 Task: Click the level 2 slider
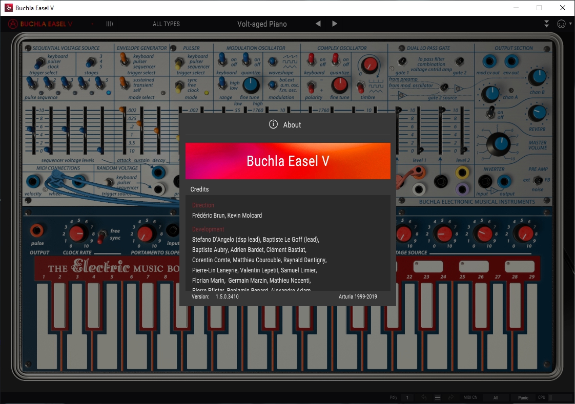click(462, 131)
